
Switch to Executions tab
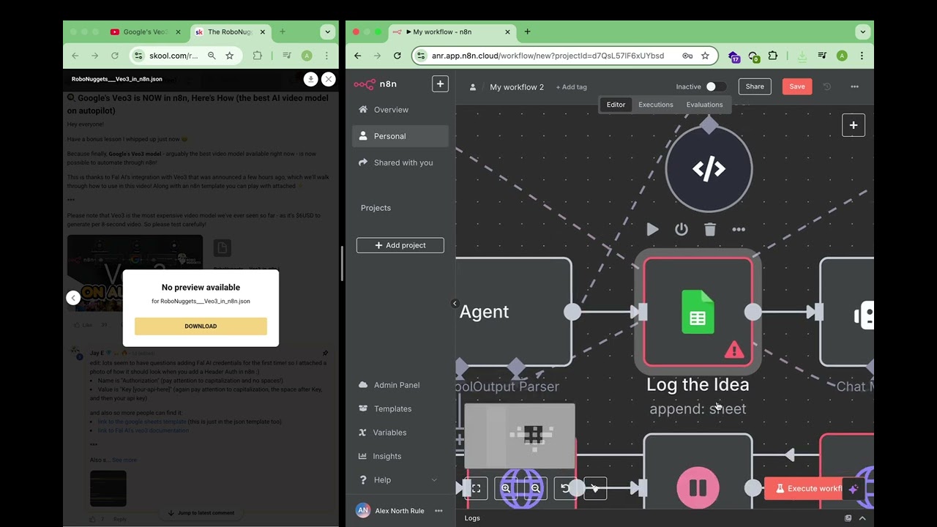coord(655,105)
